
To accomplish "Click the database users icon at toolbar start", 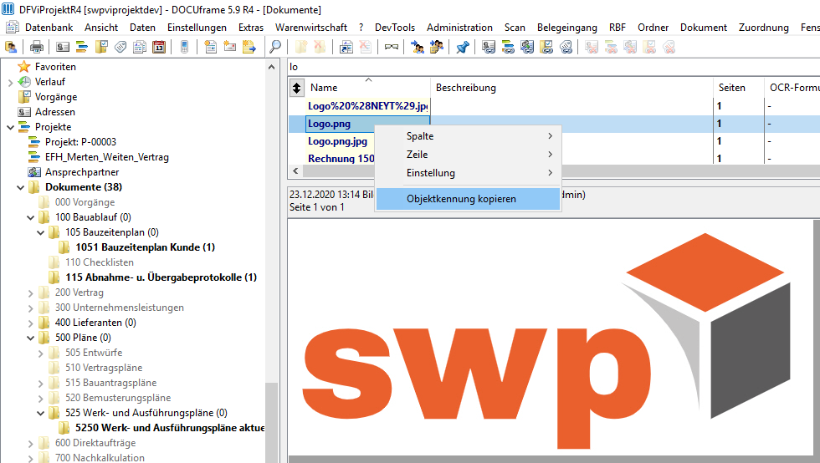I will click(11, 48).
